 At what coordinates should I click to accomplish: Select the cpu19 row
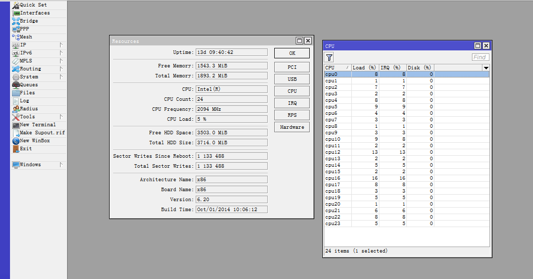click(x=407, y=198)
